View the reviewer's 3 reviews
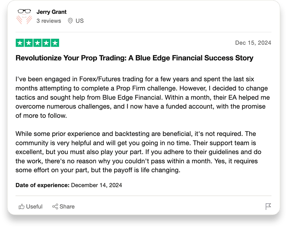The image size is (287, 227). coord(49,21)
